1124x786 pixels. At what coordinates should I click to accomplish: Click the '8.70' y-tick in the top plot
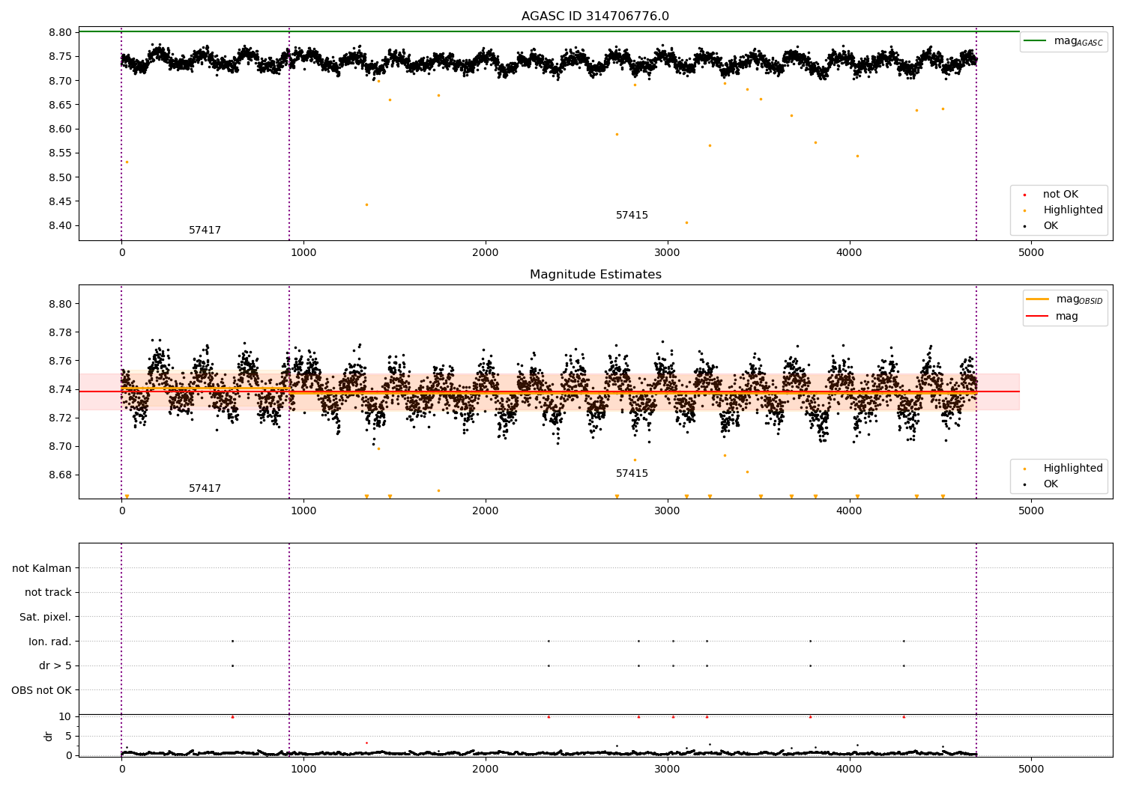click(61, 81)
